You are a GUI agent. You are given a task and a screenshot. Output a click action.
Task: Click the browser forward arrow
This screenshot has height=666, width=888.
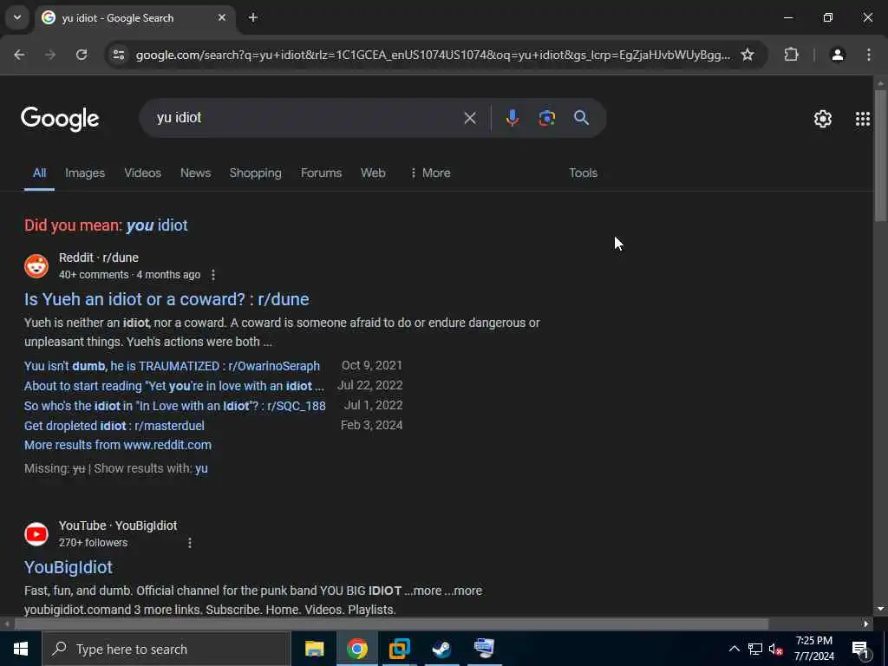50,55
